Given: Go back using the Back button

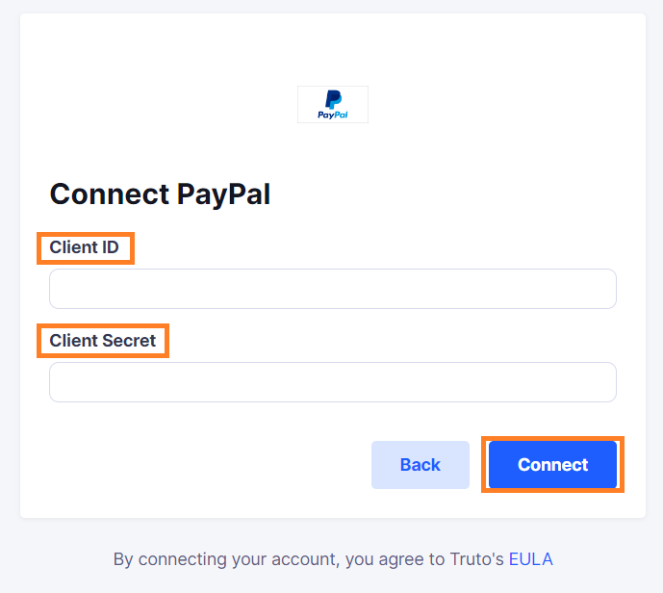Looking at the screenshot, I should 421,465.
